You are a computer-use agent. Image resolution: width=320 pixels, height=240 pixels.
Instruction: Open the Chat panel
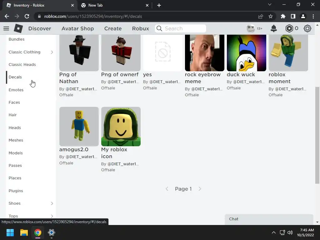pos(269,219)
